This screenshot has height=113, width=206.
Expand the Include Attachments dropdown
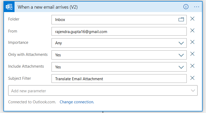tap(181, 67)
